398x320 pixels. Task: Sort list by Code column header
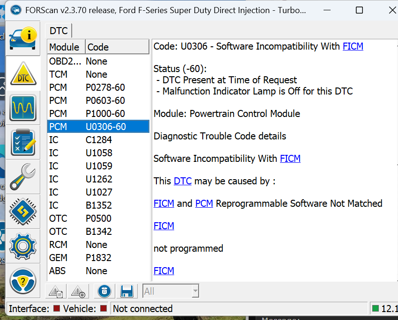tap(116, 47)
